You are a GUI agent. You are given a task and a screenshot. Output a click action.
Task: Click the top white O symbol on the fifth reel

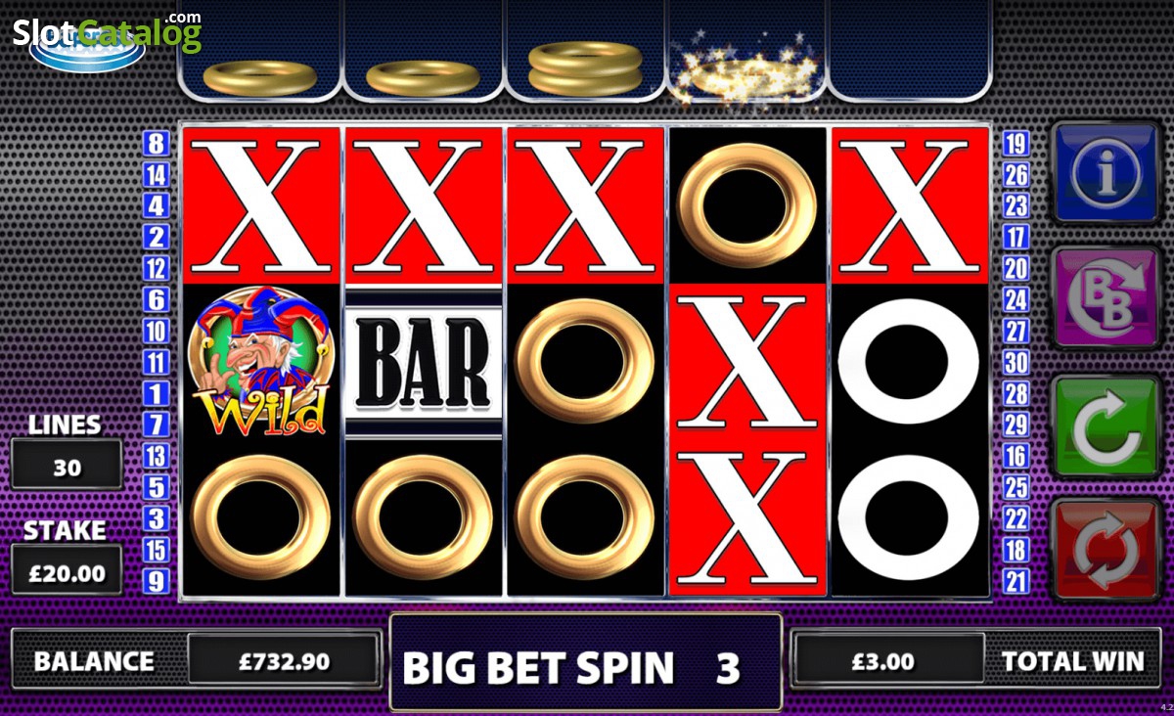point(908,362)
